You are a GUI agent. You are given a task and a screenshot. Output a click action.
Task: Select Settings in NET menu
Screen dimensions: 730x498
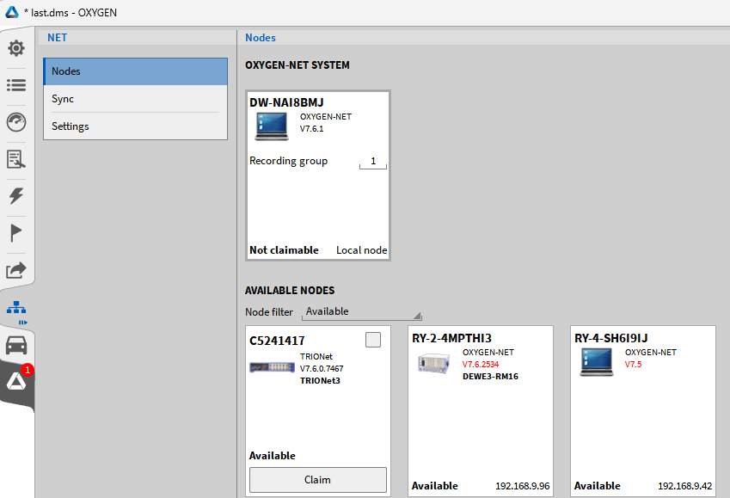(136, 126)
